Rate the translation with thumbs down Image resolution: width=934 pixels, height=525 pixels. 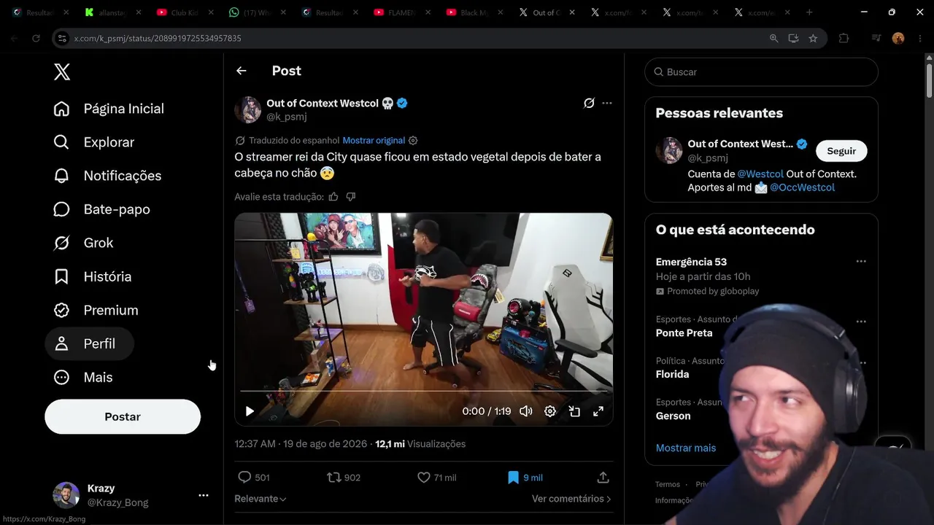351,196
